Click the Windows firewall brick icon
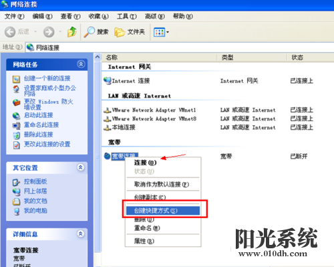Image resolution: width=334 pixels, height=267 pixels. (x=16, y=102)
